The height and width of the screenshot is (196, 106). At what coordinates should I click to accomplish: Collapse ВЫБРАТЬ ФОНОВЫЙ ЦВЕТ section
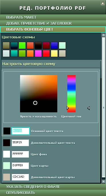point(53,30)
